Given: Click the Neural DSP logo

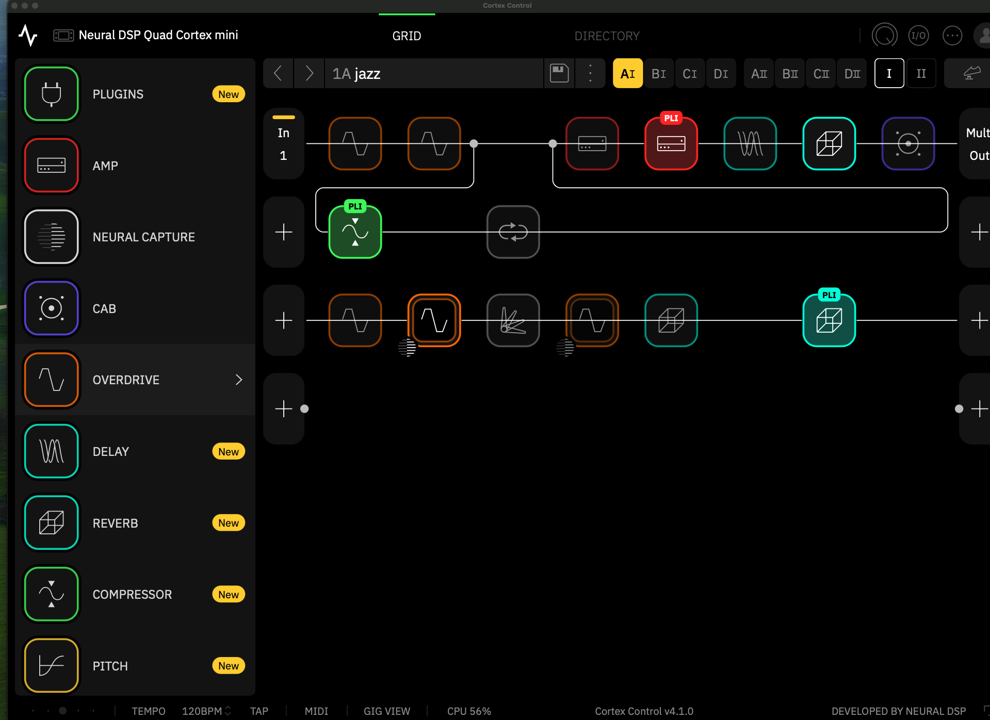Looking at the screenshot, I should click(x=28, y=35).
